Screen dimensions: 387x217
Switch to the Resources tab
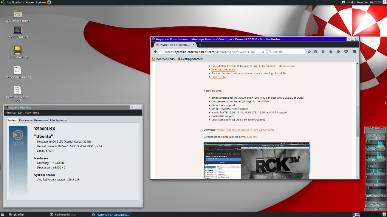pos(41,120)
